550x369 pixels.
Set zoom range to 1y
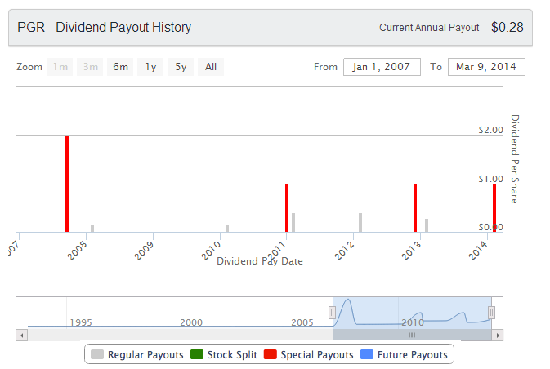(150, 67)
